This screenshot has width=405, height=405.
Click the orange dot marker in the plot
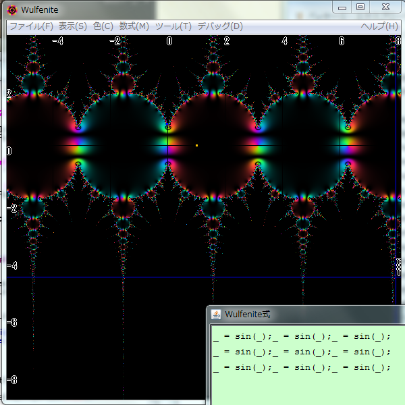[x=196, y=145]
